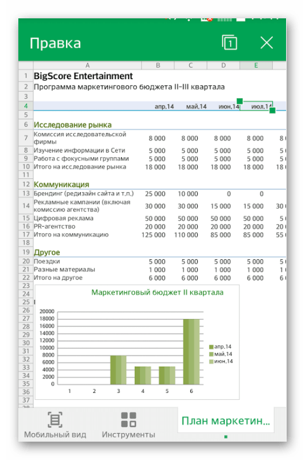The height and width of the screenshot is (460, 305).
Task: Select Итого на коммуникацию row label
Action: tap(71, 235)
